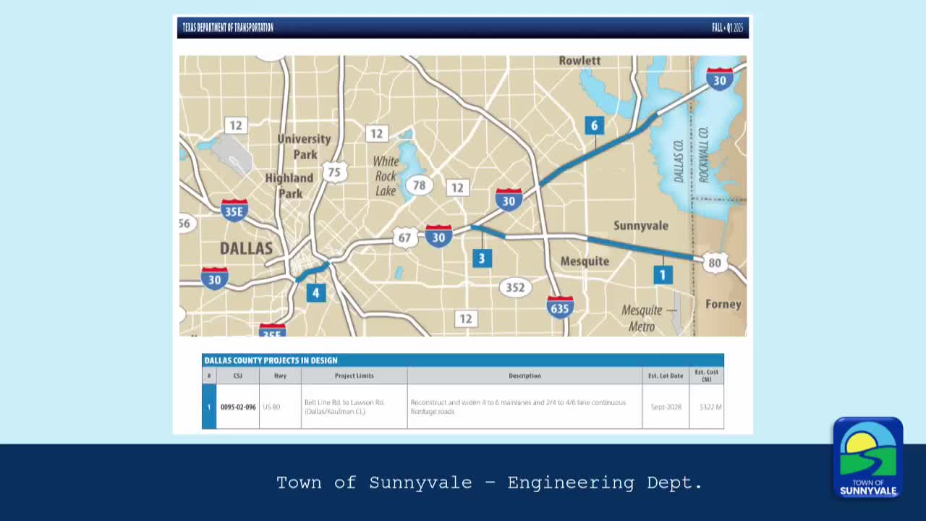This screenshot has width=926, height=521.
Task: Click the Est. Cost (M) column header
Action: [x=707, y=376]
